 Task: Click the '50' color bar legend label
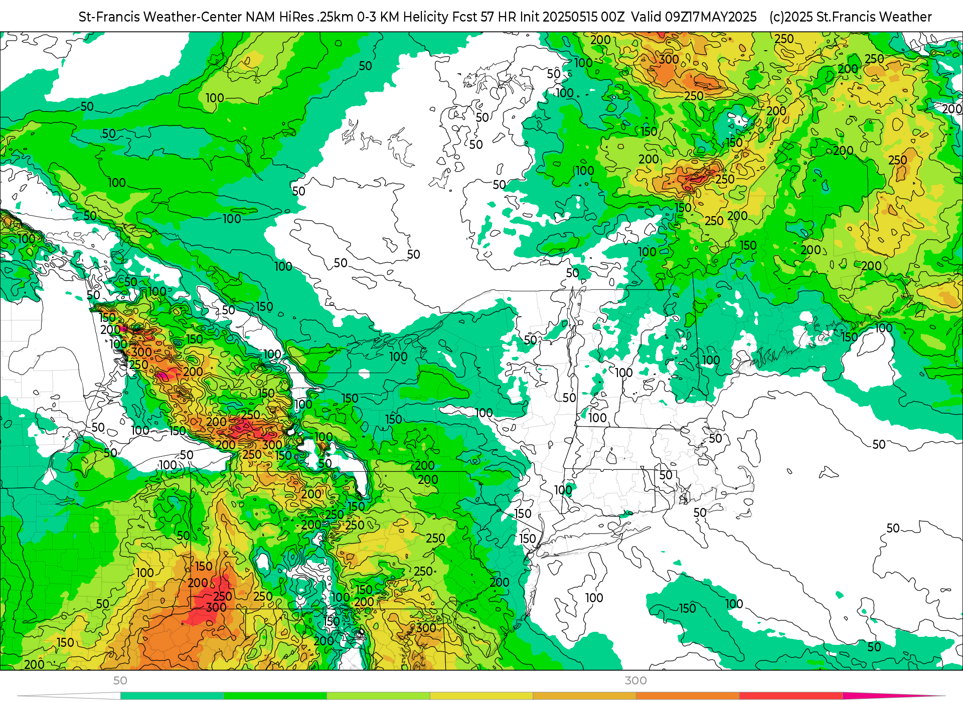tap(120, 680)
